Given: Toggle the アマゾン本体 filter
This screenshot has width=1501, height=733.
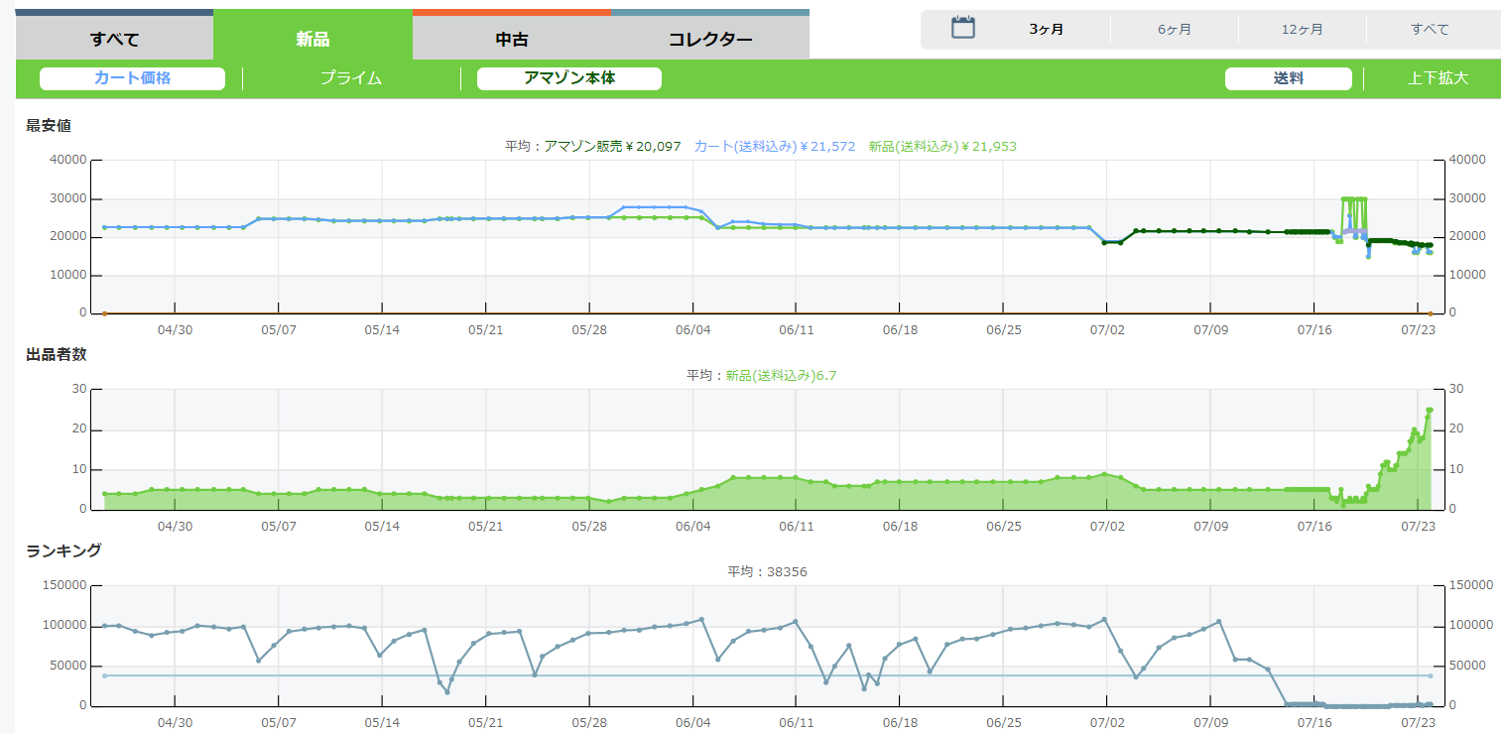Looking at the screenshot, I should click(569, 78).
